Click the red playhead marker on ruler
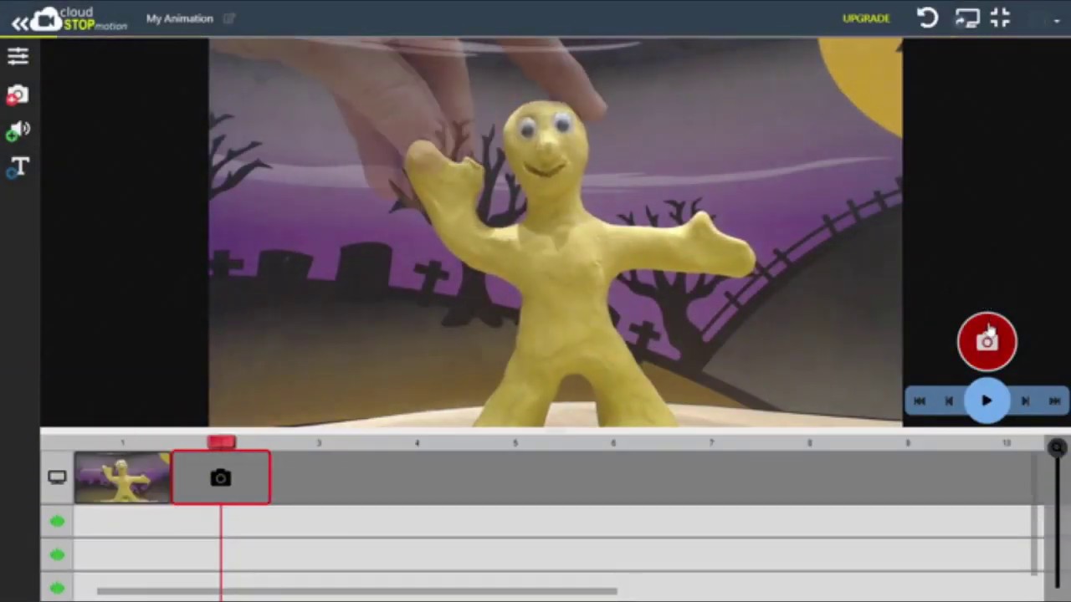 tap(222, 442)
